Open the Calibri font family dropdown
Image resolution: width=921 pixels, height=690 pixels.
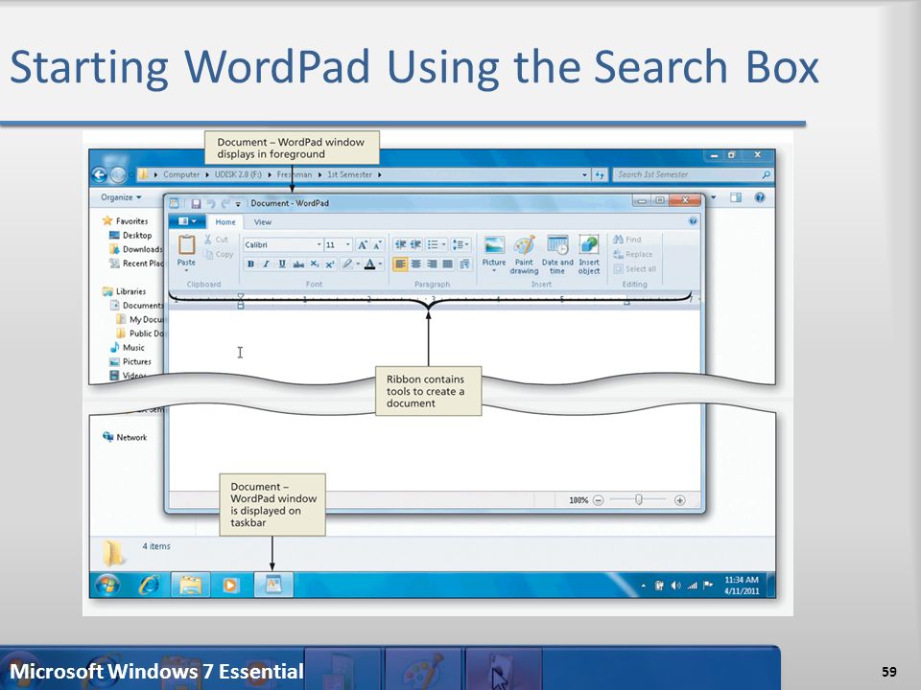pyautogui.click(x=319, y=244)
